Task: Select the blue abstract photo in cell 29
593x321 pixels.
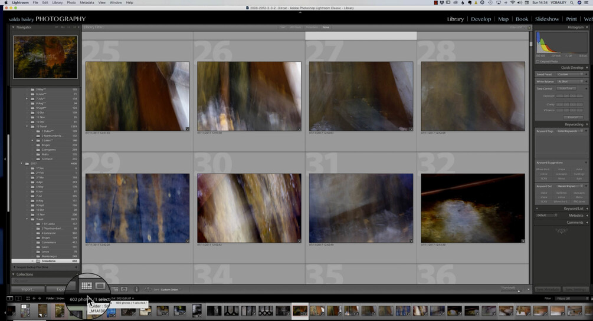Action: coord(137,208)
